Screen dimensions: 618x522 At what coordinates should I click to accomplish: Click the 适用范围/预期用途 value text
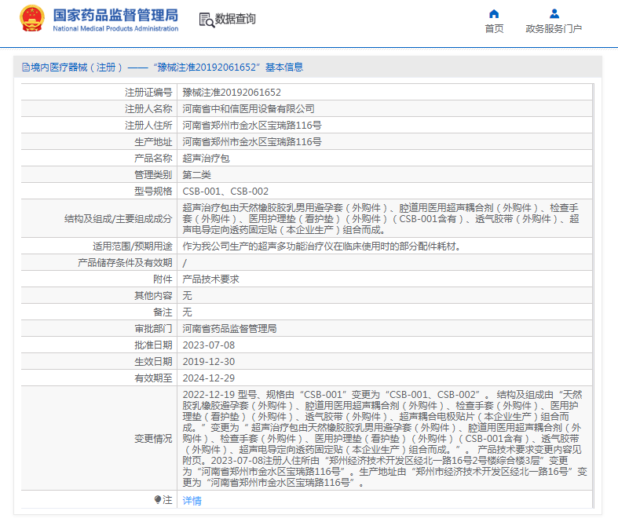(x=322, y=246)
